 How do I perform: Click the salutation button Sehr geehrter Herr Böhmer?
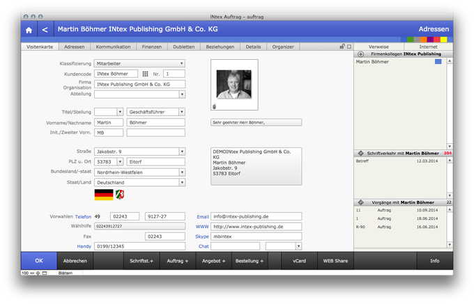[257, 122]
